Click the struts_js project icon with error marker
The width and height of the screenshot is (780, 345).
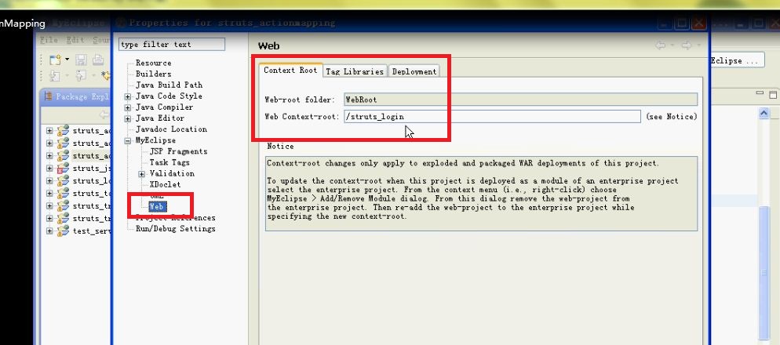click(x=63, y=168)
